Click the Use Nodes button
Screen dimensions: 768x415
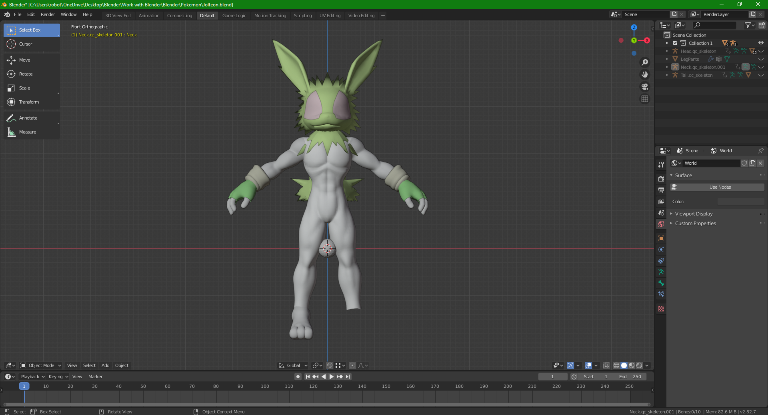(717, 187)
